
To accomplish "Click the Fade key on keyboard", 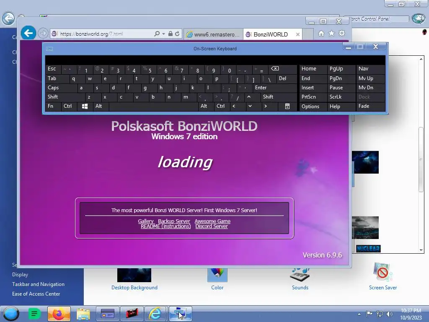I will 370,106.
